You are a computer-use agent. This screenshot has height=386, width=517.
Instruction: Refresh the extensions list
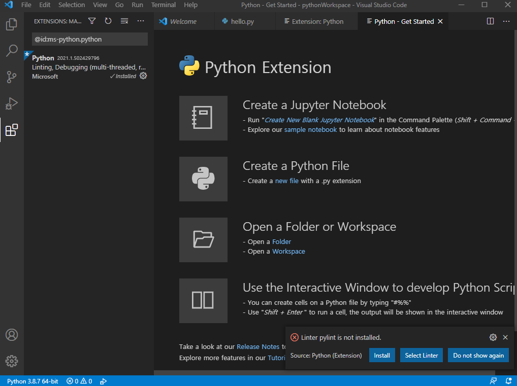(x=108, y=21)
